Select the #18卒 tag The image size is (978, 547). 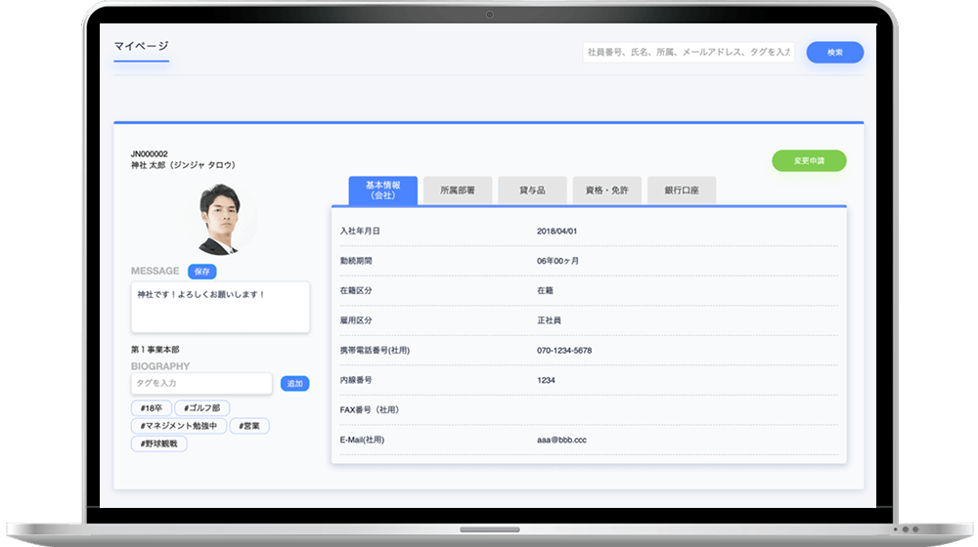151,408
